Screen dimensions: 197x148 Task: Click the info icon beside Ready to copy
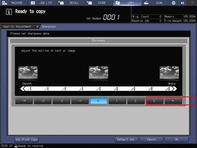point(9,12)
